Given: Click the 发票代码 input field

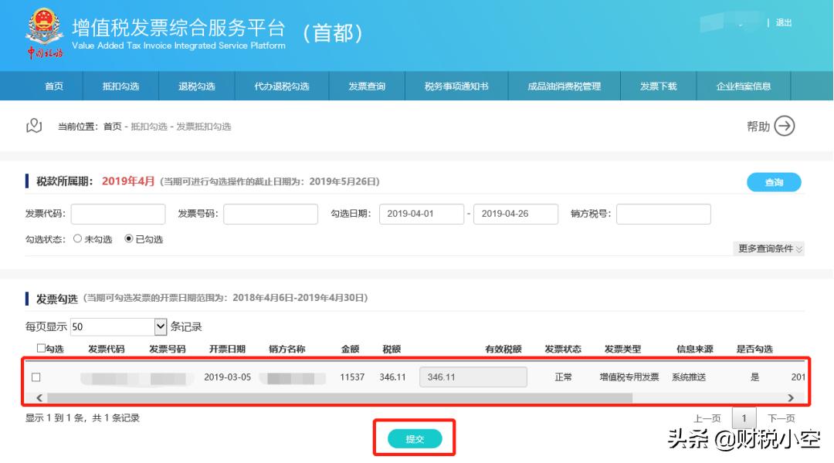Looking at the screenshot, I should tap(117, 214).
